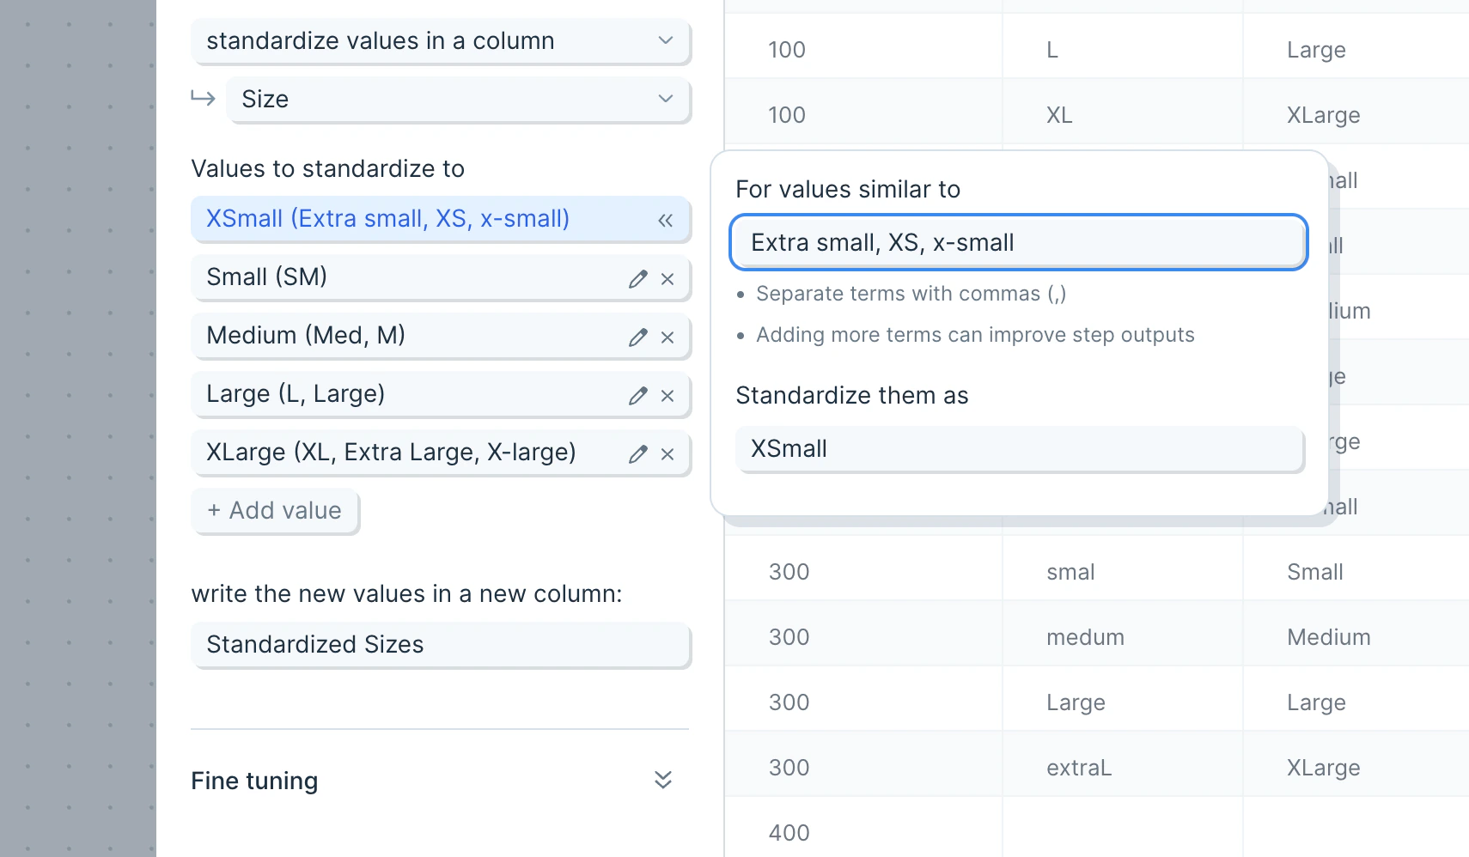Remove the Small (SM) value

[667, 279]
